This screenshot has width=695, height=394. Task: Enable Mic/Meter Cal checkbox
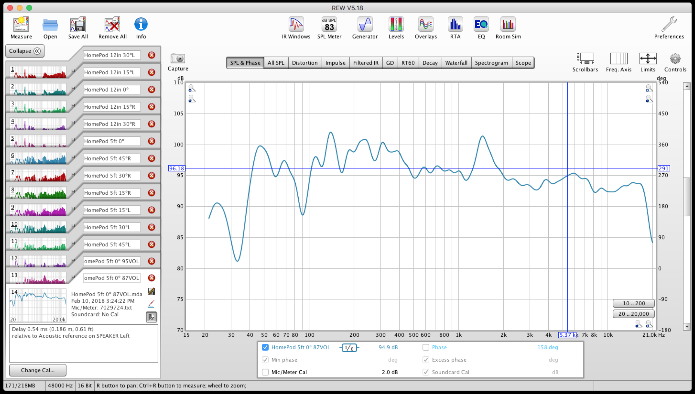tap(265, 372)
